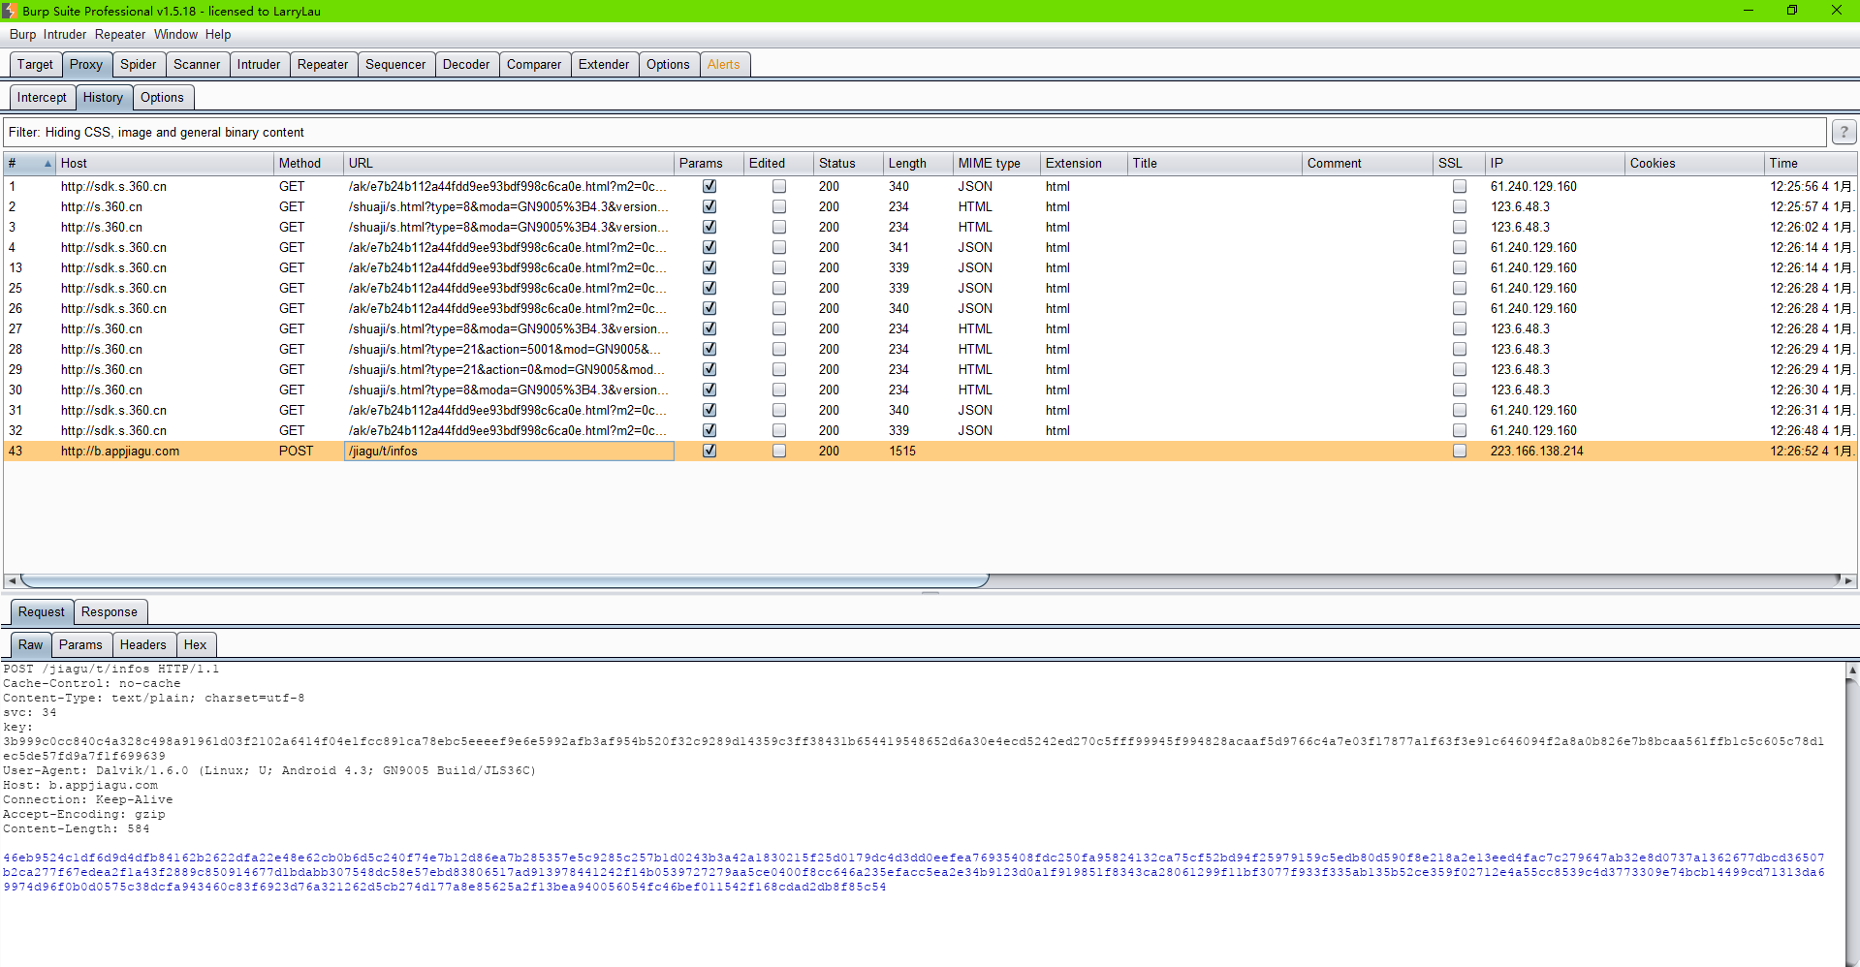This screenshot has width=1860, height=967.
Task: Switch to the Spider tab
Action: 139,64
